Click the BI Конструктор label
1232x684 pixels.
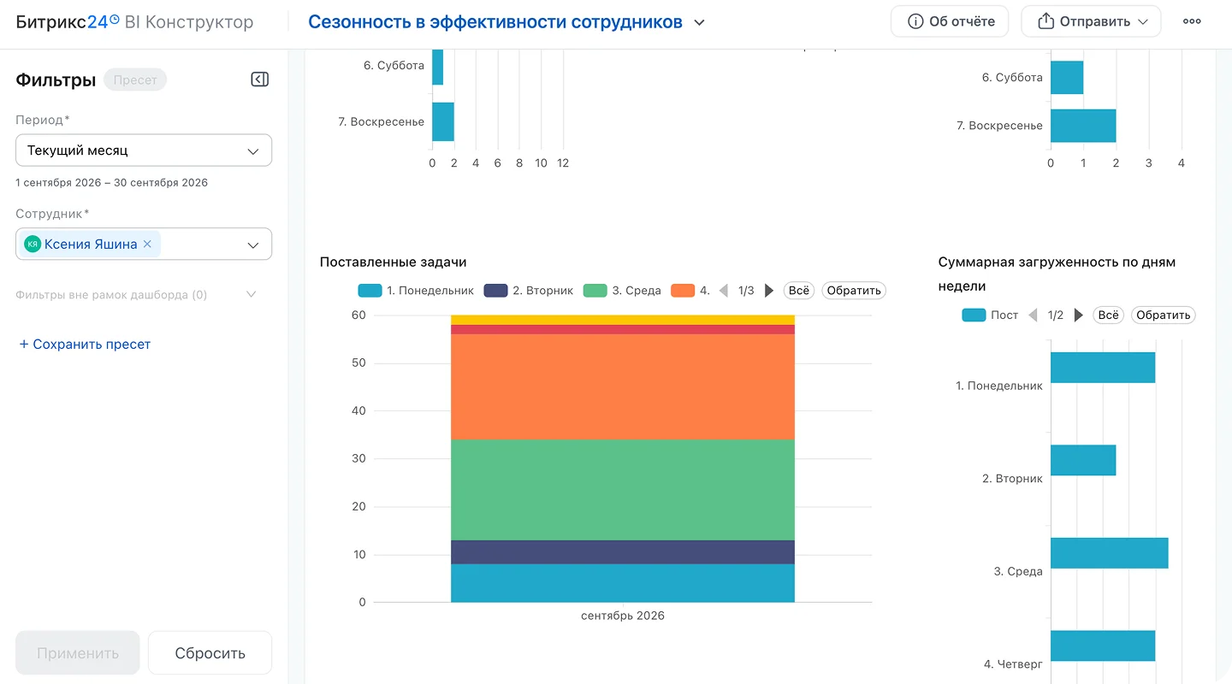pos(189,22)
